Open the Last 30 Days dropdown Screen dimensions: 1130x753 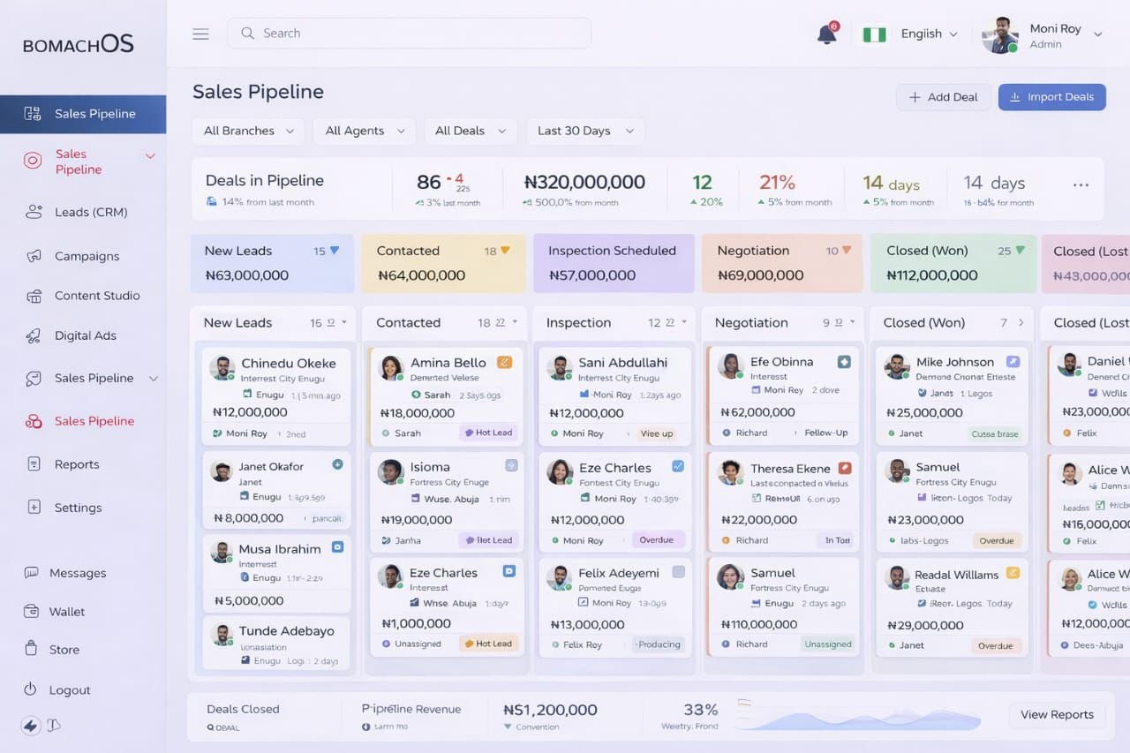coord(584,131)
